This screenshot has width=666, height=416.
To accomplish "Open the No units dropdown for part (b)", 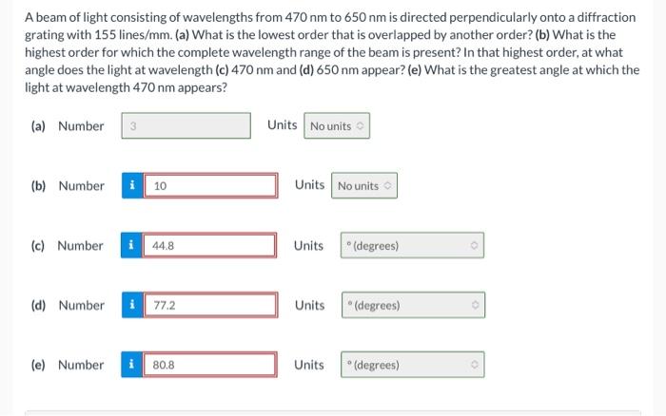I will point(364,185).
